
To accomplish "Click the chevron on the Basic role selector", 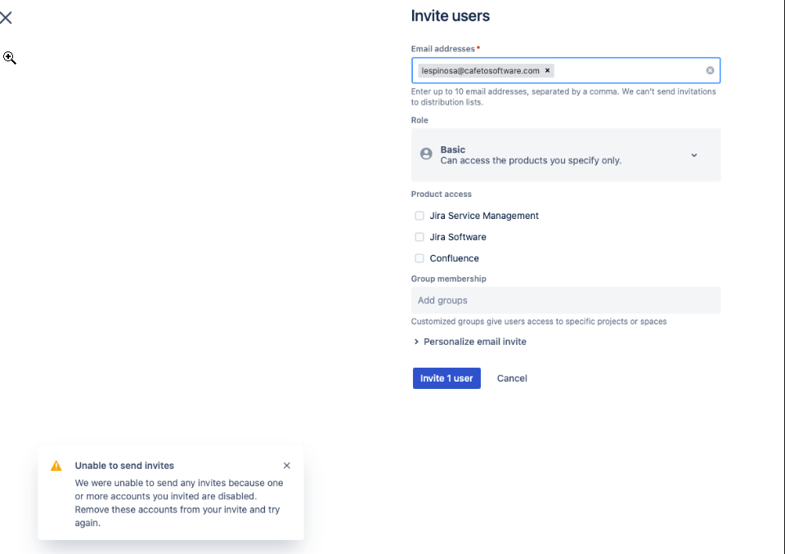I will pos(693,154).
